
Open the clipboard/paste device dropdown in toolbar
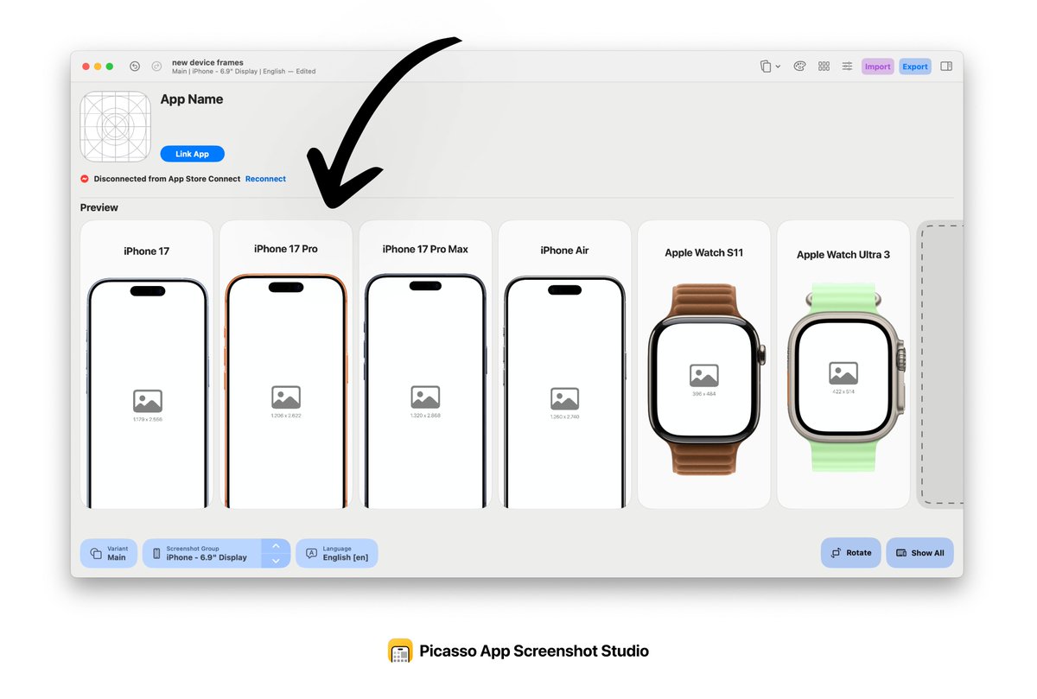point(770,67)
